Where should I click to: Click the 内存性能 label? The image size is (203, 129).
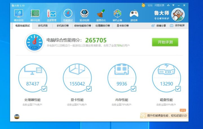(122, 100)
